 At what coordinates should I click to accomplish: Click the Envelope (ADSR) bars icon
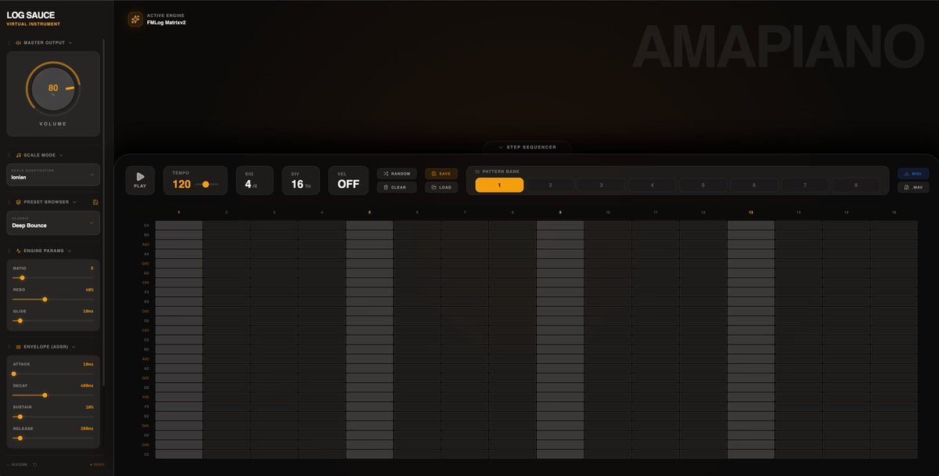[x=18, y=346]
